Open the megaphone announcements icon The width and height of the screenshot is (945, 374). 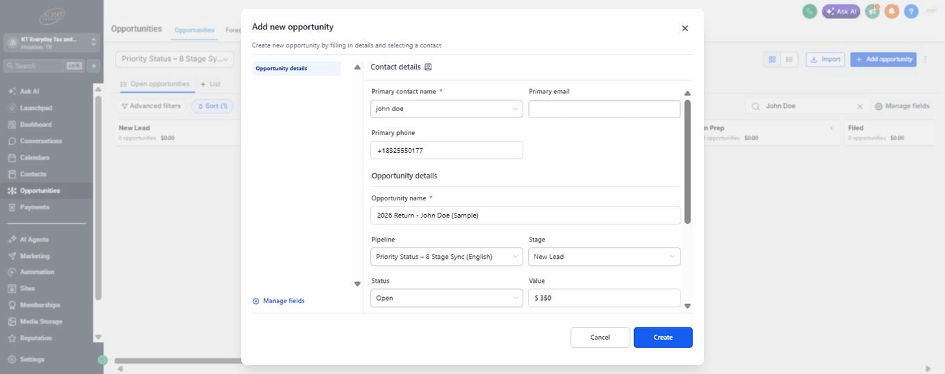pos(872,11)
